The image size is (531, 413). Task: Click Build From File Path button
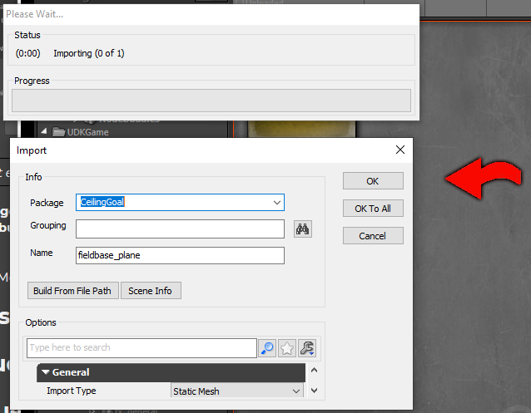click(x=72, y=291)
